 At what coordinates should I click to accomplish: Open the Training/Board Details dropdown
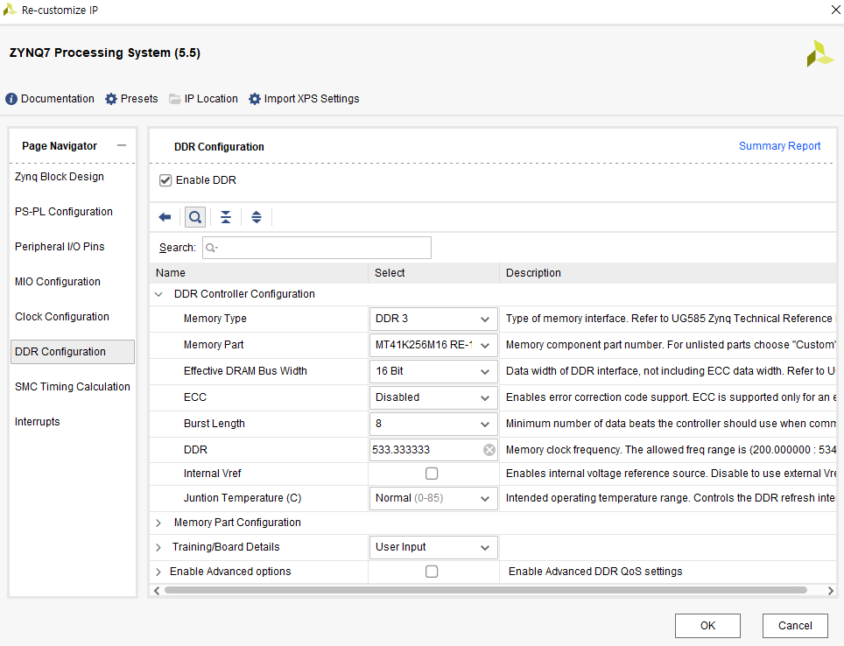[x=433, y=547]
